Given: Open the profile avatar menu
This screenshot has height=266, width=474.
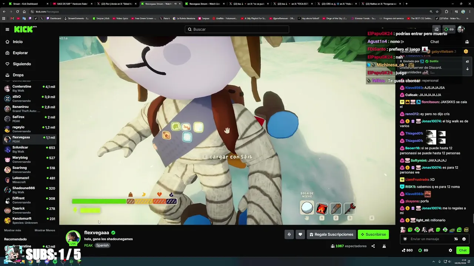Looking at the screenshot, I should point(461,29).
